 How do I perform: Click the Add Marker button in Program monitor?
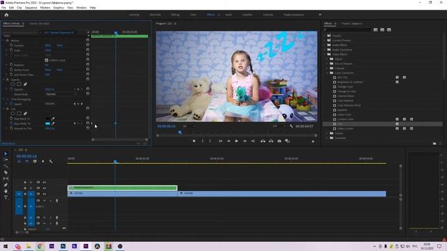(194, 141)
